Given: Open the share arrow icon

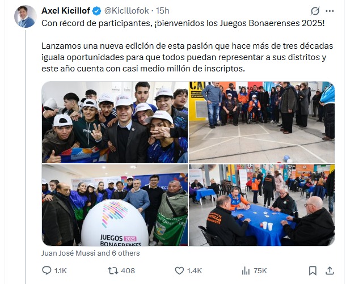Looking at the screenshot, I should coord(330,270).
